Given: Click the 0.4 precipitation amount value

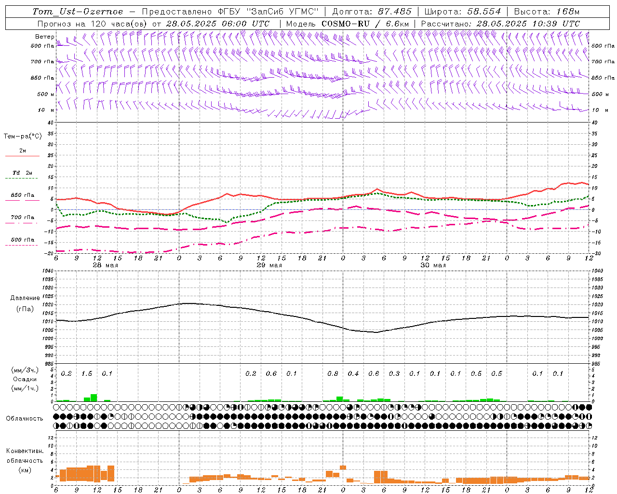Looking at the screenshot, I should click(353, 374).
